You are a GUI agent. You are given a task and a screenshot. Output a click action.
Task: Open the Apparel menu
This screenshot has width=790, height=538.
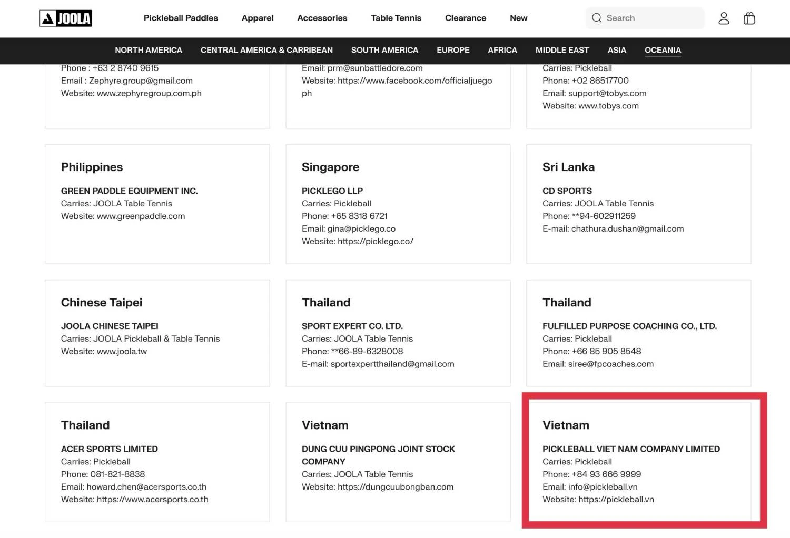click(x=258, y=18)
